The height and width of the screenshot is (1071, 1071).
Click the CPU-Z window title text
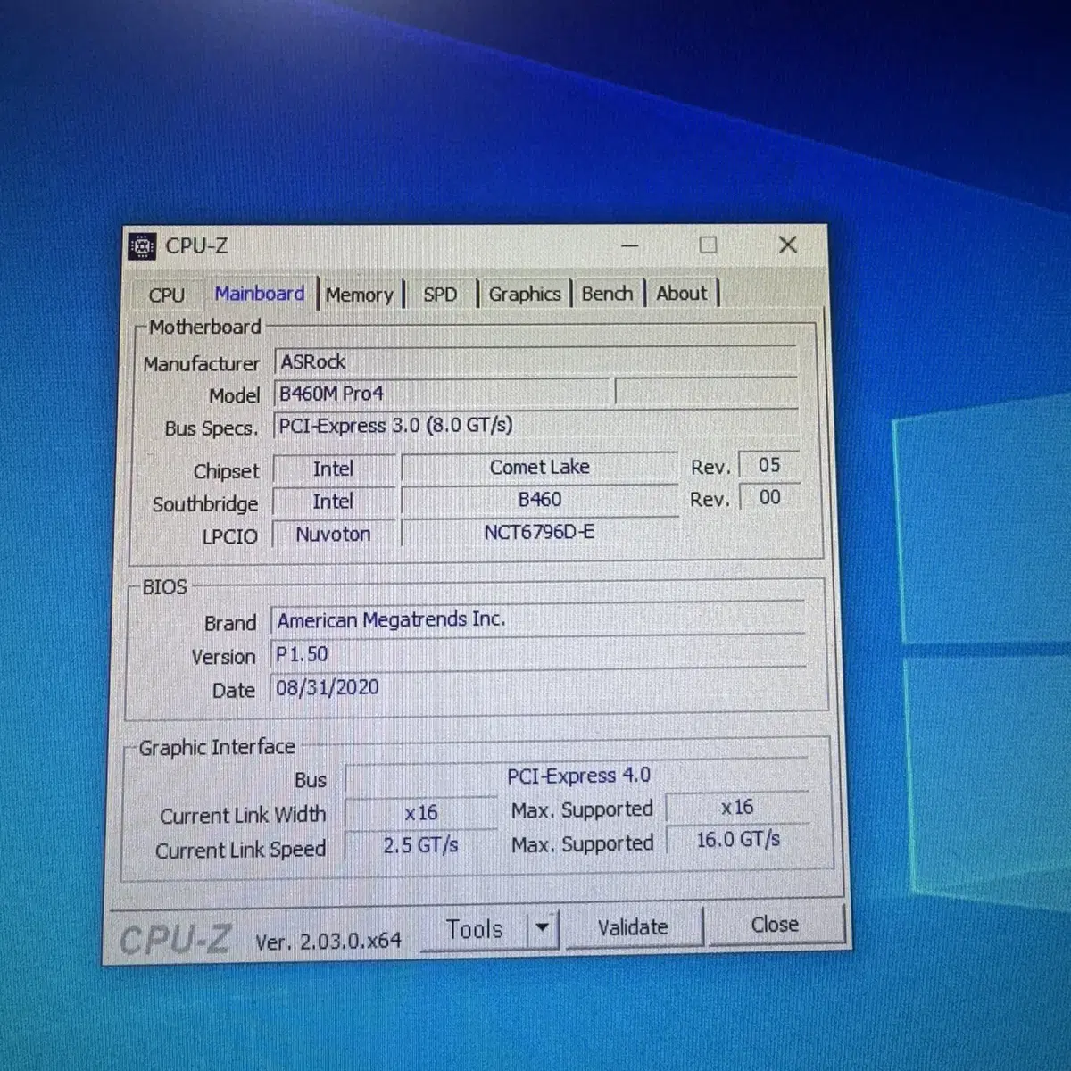(196, 245)
